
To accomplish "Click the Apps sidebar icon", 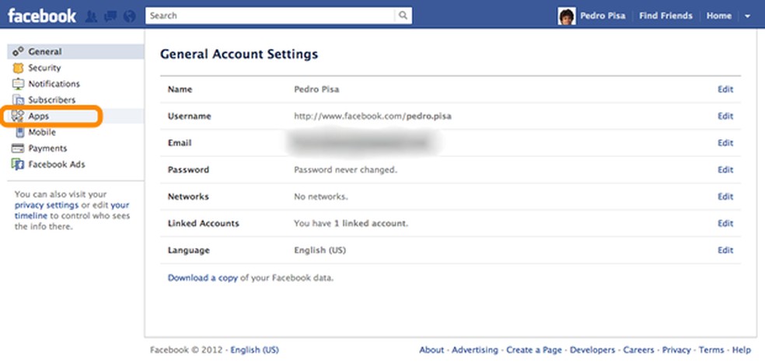I will [18, 116].
